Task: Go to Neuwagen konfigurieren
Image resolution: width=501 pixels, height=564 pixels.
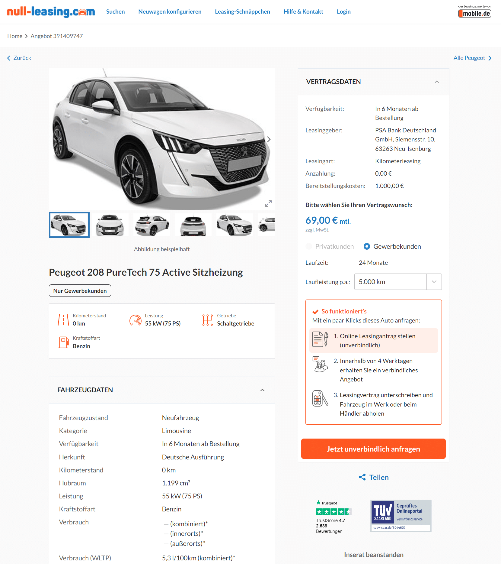Action: coord(170,11)
